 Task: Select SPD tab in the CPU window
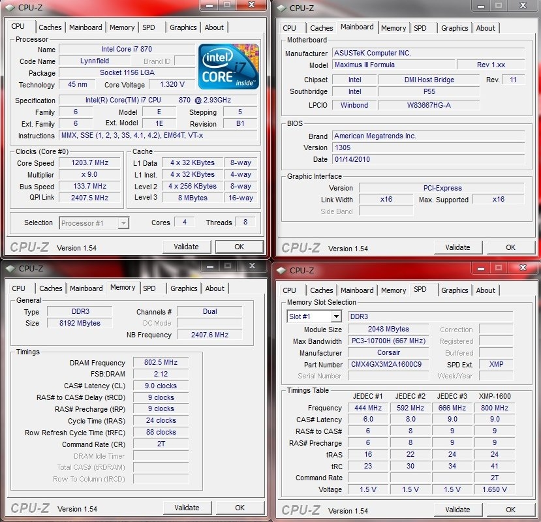149,27
